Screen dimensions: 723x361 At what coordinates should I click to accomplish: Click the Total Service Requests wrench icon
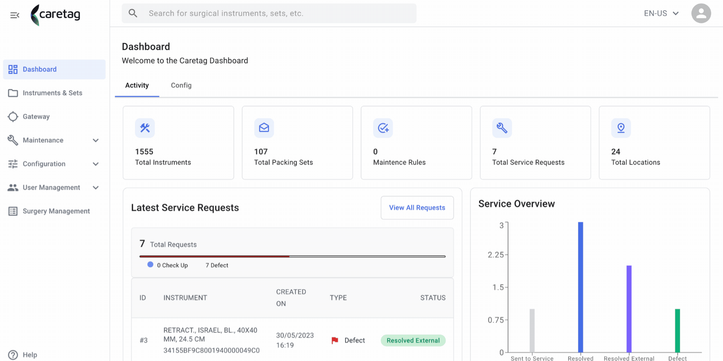pyautogui.click(x=502, y=128)
